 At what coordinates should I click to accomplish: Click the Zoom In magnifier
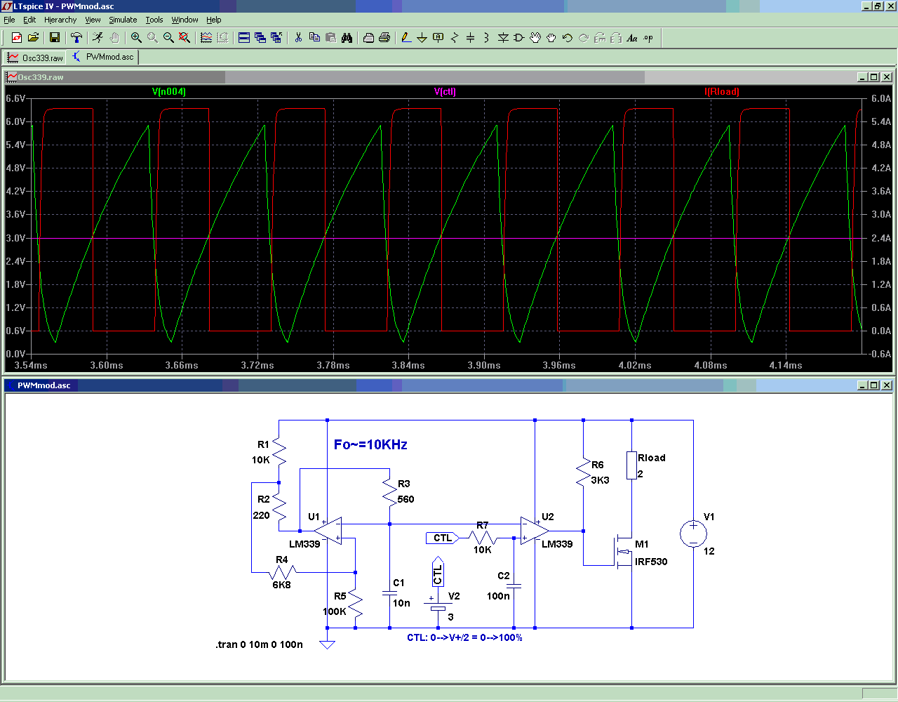pyautogui.click(x=136, y=38)
